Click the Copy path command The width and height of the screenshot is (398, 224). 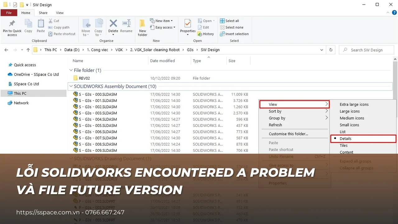point(59,27)
